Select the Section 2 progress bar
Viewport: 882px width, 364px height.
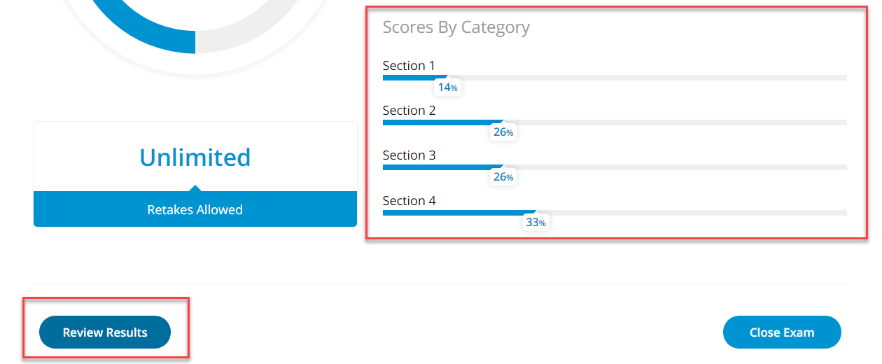pos(615,122)
